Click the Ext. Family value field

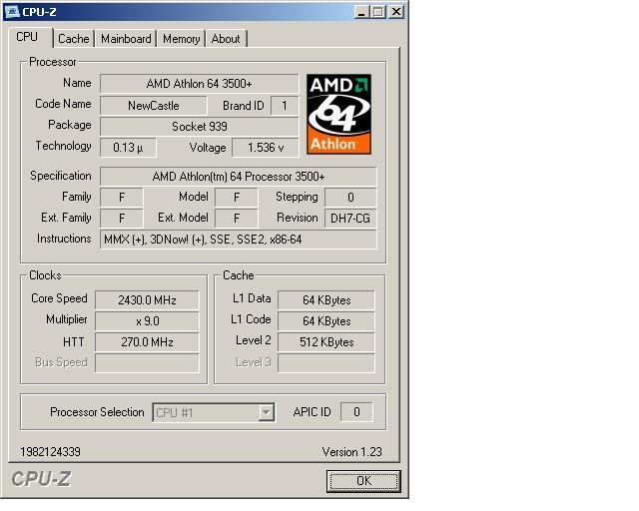[122, 218]
